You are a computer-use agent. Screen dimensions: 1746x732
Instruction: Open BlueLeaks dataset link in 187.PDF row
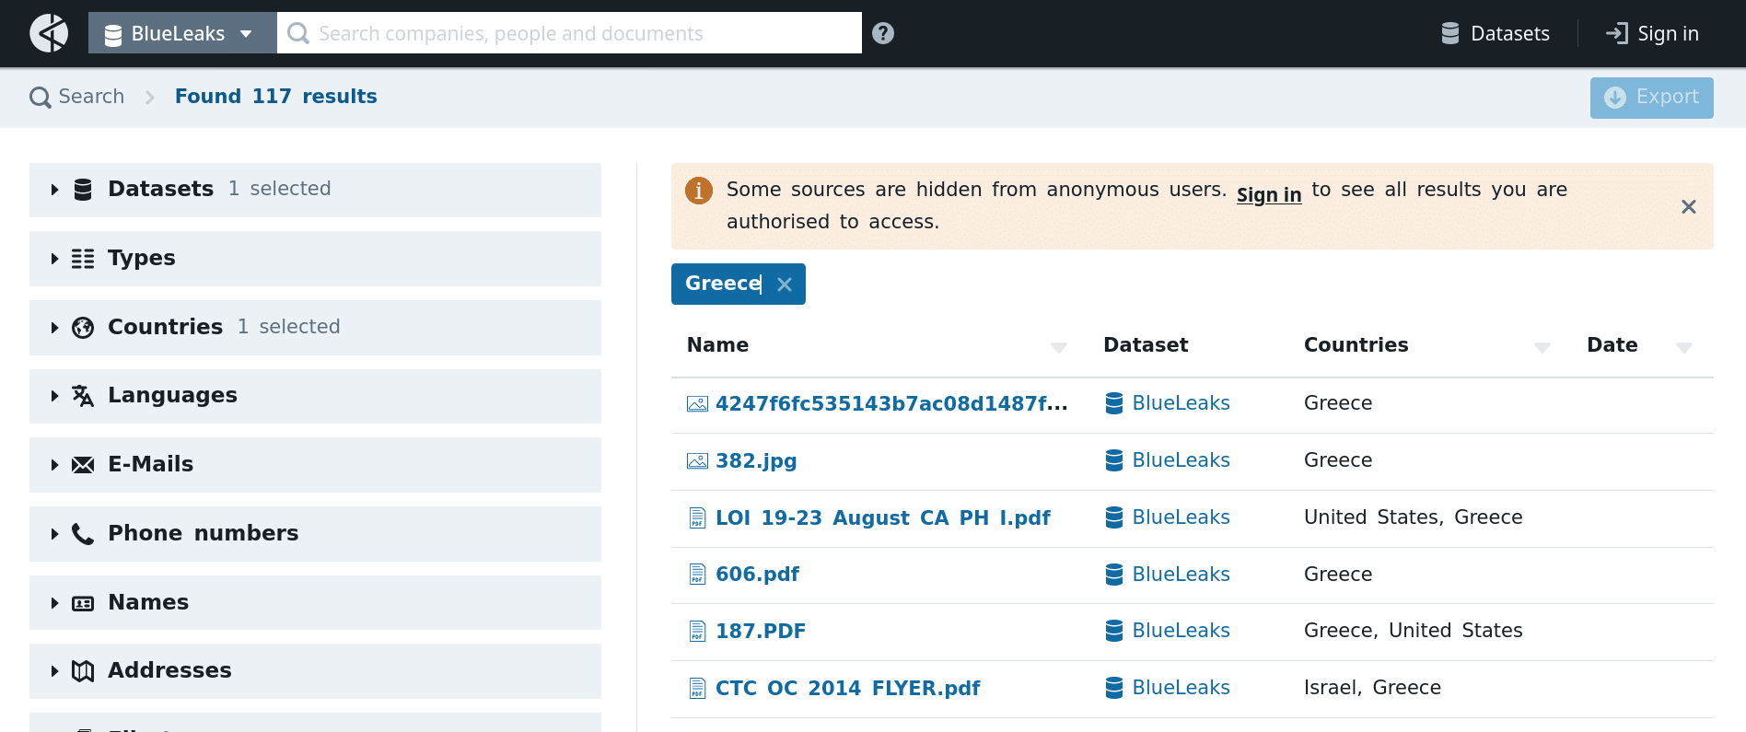click(x=1168, y=631)
